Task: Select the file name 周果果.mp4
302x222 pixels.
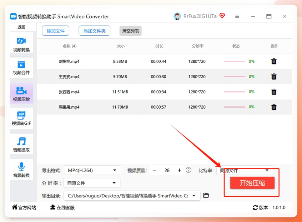Action: (69, 107)
